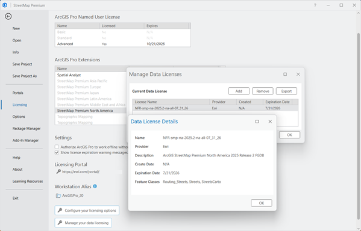Open Package Manager
The image size is (361, 231).
pyautogui.click(x=27, y=129)
